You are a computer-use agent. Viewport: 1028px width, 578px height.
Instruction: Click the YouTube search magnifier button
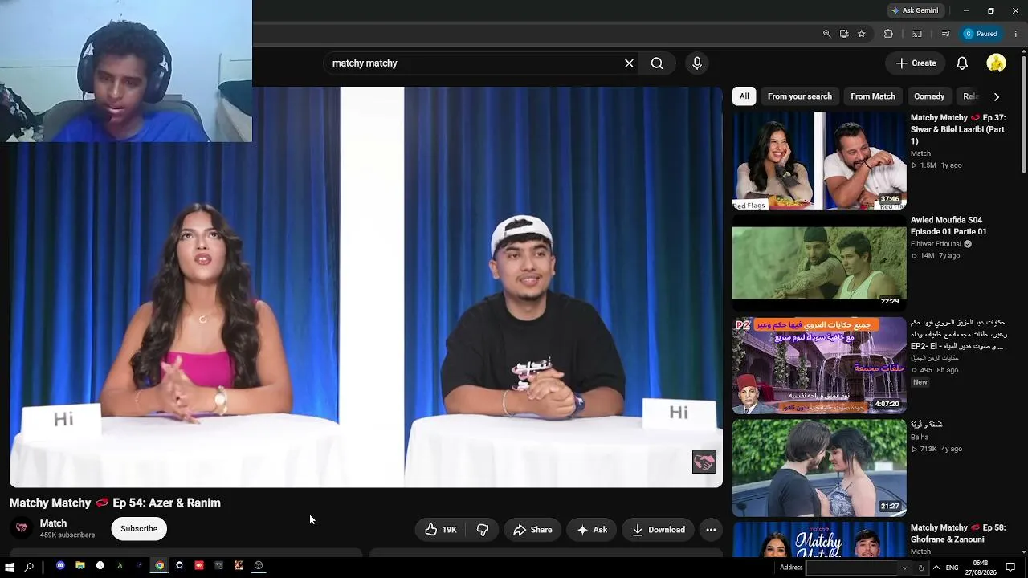(x=657, y=63)
